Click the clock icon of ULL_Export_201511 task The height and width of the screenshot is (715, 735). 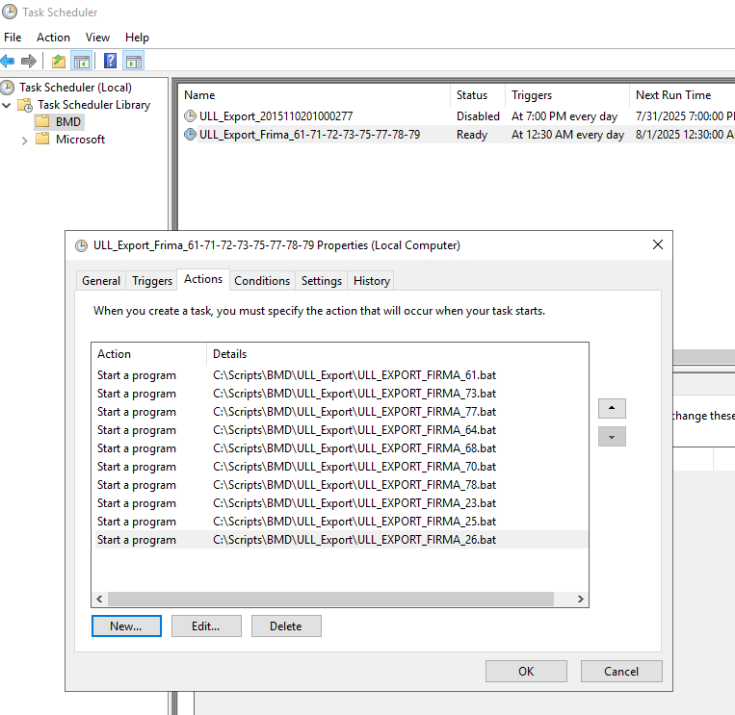(190, 115)
